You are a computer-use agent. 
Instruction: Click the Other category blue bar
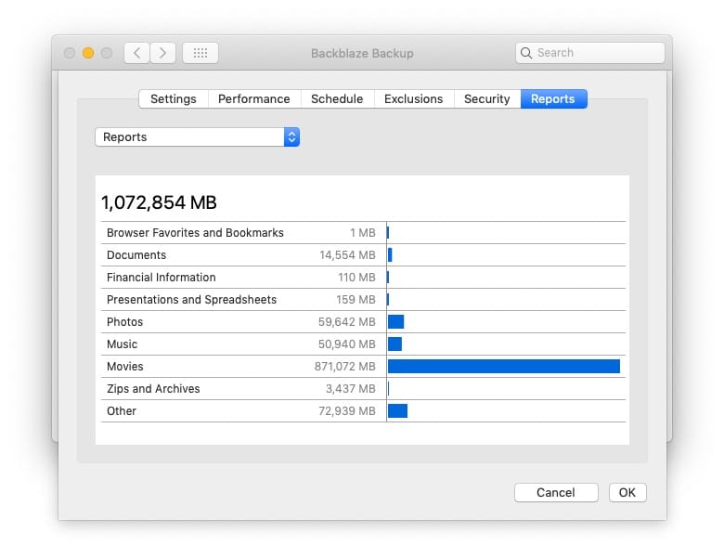[397, 411]
